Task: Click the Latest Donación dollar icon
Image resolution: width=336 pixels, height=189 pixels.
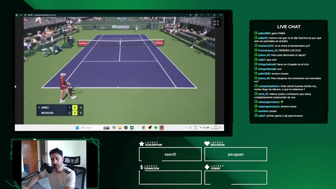Action: click(x=141, y=167)
